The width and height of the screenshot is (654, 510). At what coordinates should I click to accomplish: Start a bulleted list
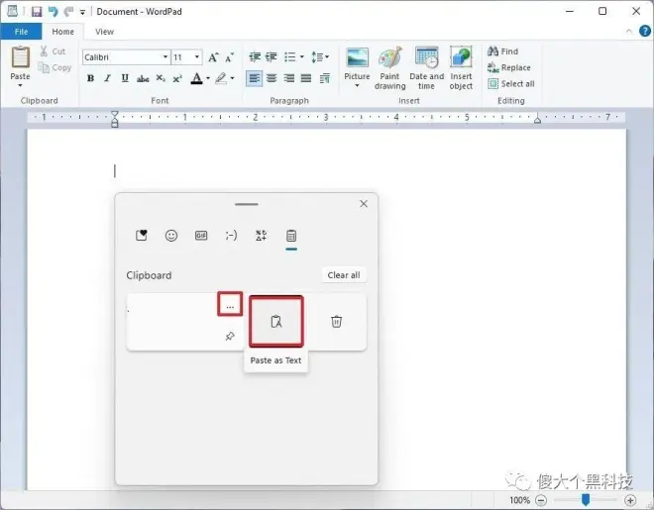(x=290, y=56)
